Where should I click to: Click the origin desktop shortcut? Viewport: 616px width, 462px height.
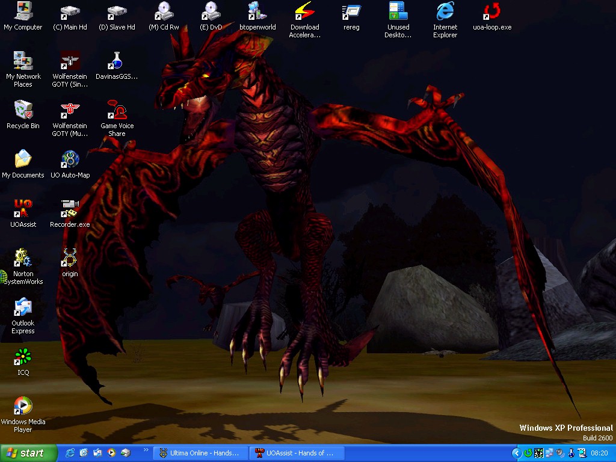pyautogui.click(x=70, y=262)
